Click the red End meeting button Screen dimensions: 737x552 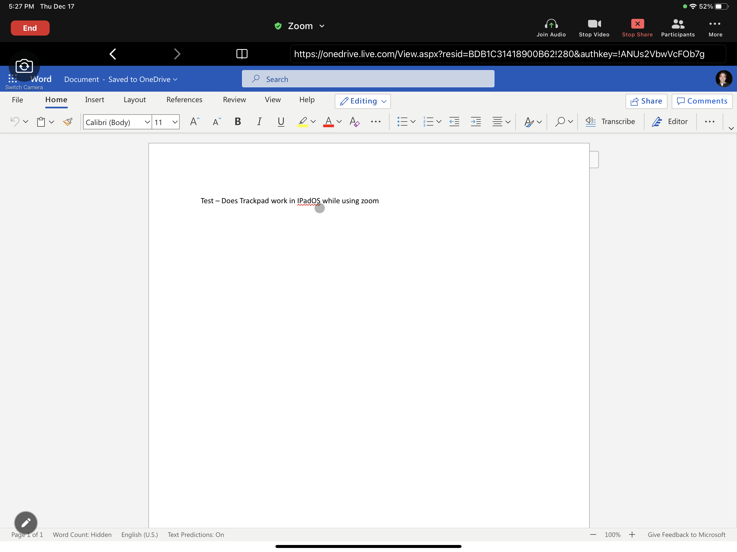(30, 28)
